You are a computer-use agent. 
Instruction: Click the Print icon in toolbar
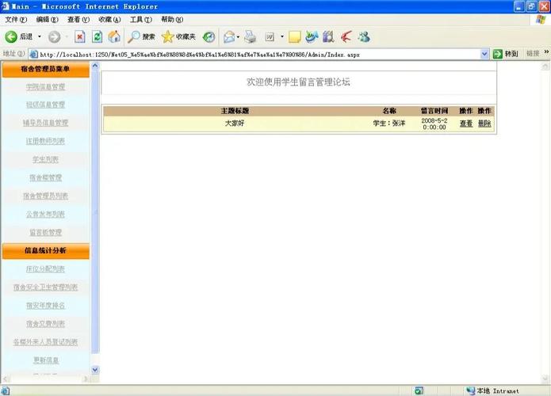pyautogui.click(x=251, y=36)
